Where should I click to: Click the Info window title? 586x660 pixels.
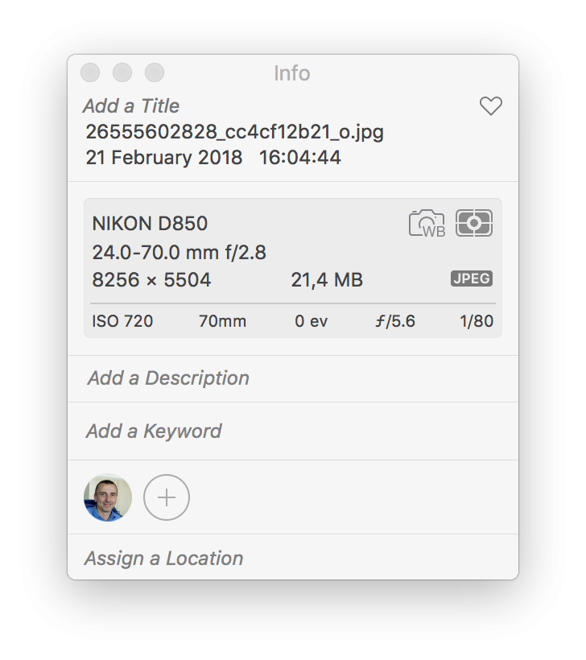point(292,73)
